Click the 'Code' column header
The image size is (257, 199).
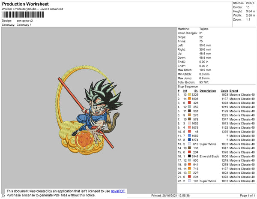click(x=224, y=91)
